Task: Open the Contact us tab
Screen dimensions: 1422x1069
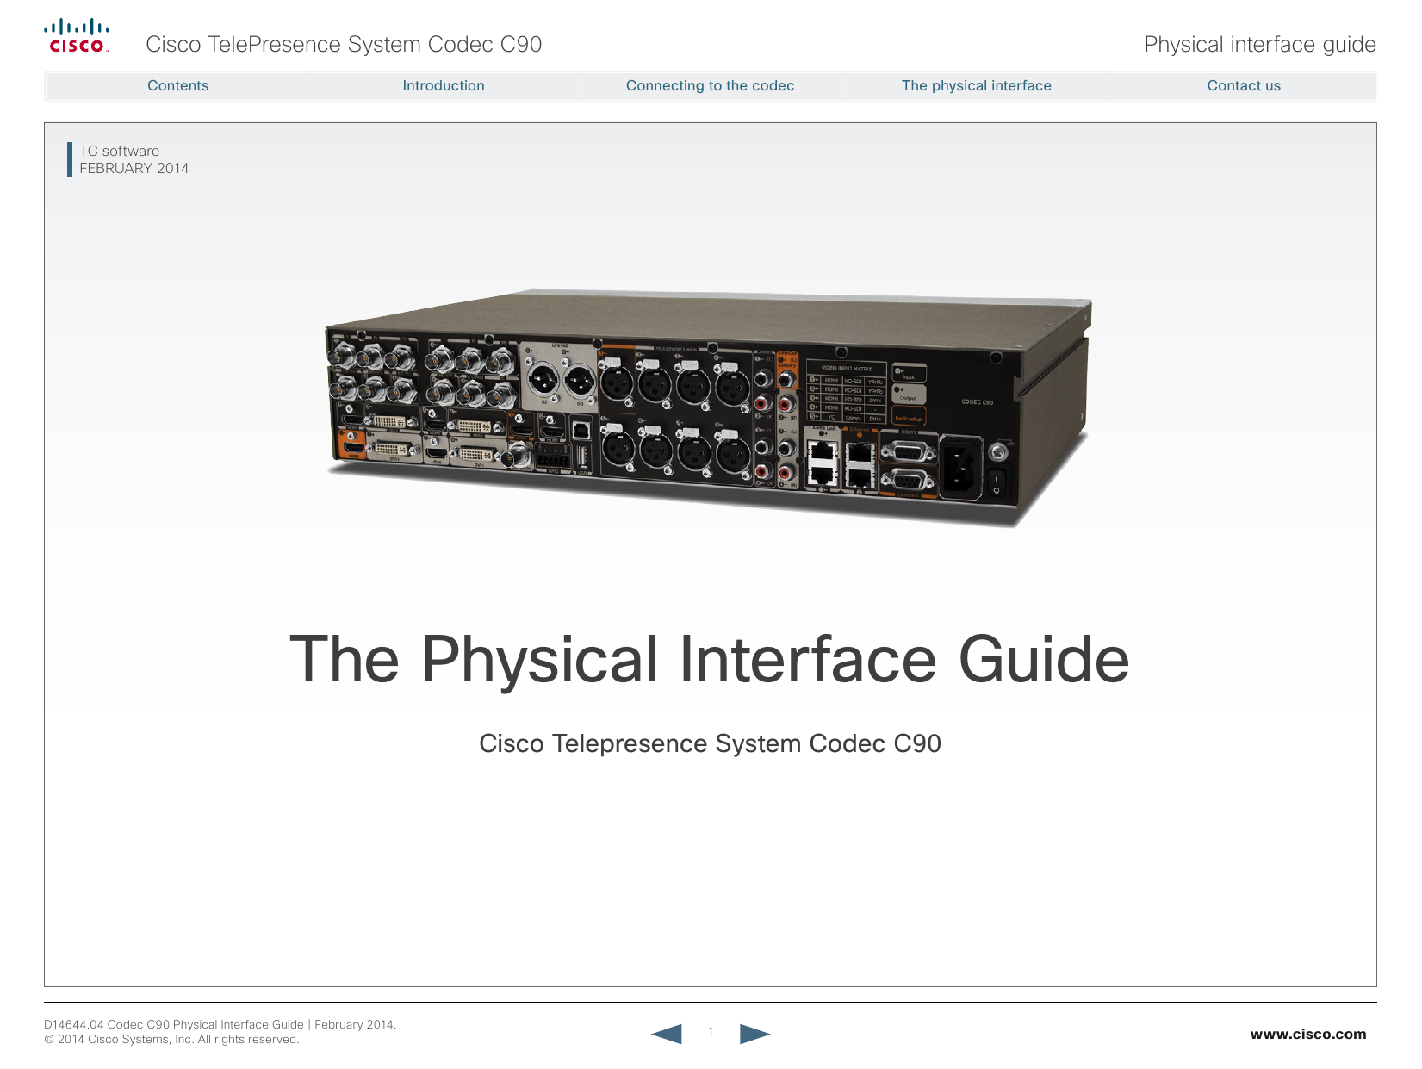Action: tap(1243, 85)
